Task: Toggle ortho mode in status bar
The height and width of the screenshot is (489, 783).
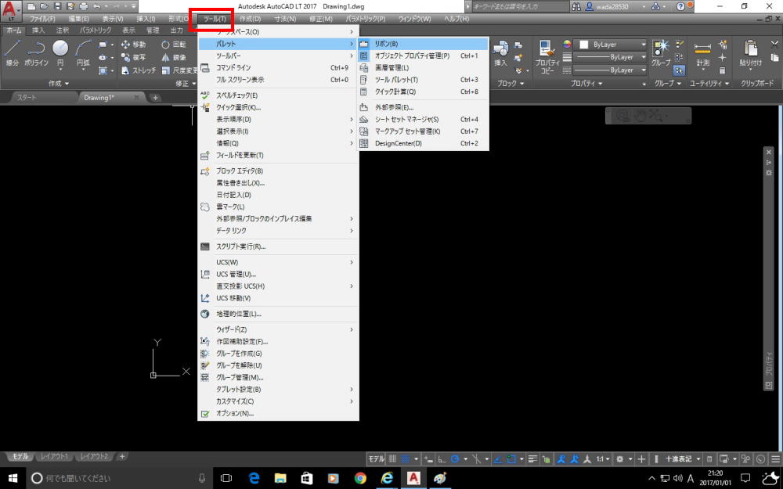Action: click(442, 459)
